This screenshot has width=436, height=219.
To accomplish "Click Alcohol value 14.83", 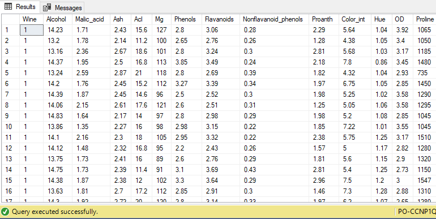I will tap(55, 115).
